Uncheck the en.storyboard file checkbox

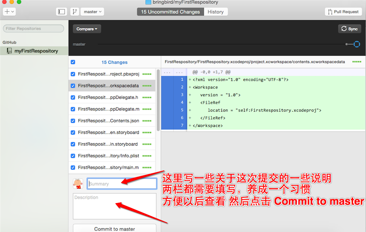point(73,132)
